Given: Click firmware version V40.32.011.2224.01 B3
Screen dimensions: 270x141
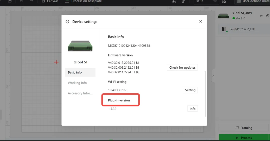Looking at the screenshot, I should pos(124,72).
